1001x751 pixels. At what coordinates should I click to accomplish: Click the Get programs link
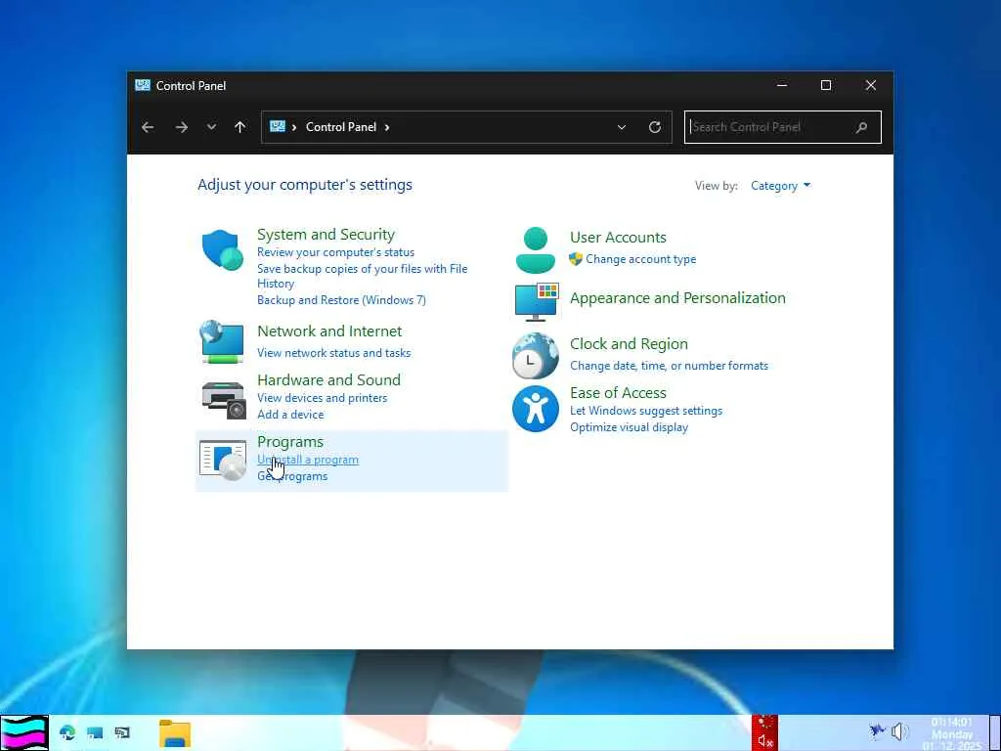point(292,476)
